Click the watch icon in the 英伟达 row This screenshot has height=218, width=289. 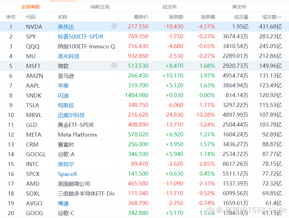pos(114,26)
